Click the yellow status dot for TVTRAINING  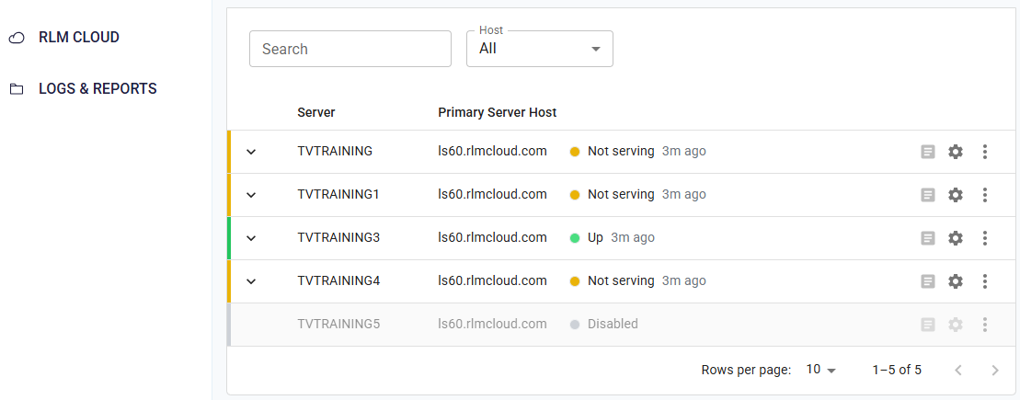pos(575,152)
